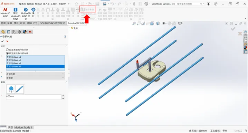Image resolution: width=248 pixels, height=133 pixels.
Task: Open PropertyManager tab icon
Action: click(x=9, y=32)
